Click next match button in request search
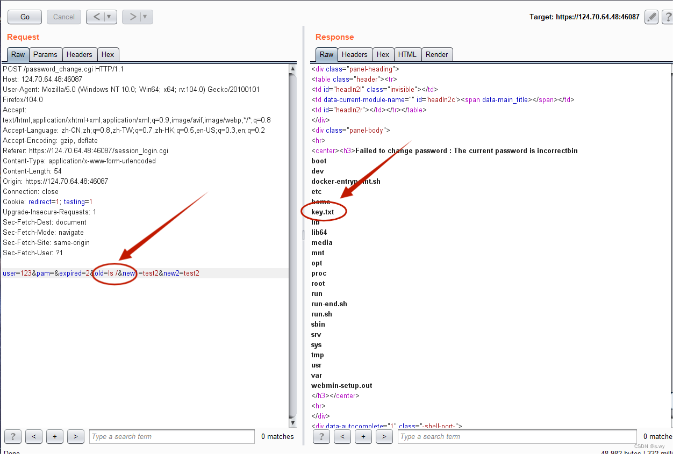Screen dimensions: 673x454 click(76, 436)
